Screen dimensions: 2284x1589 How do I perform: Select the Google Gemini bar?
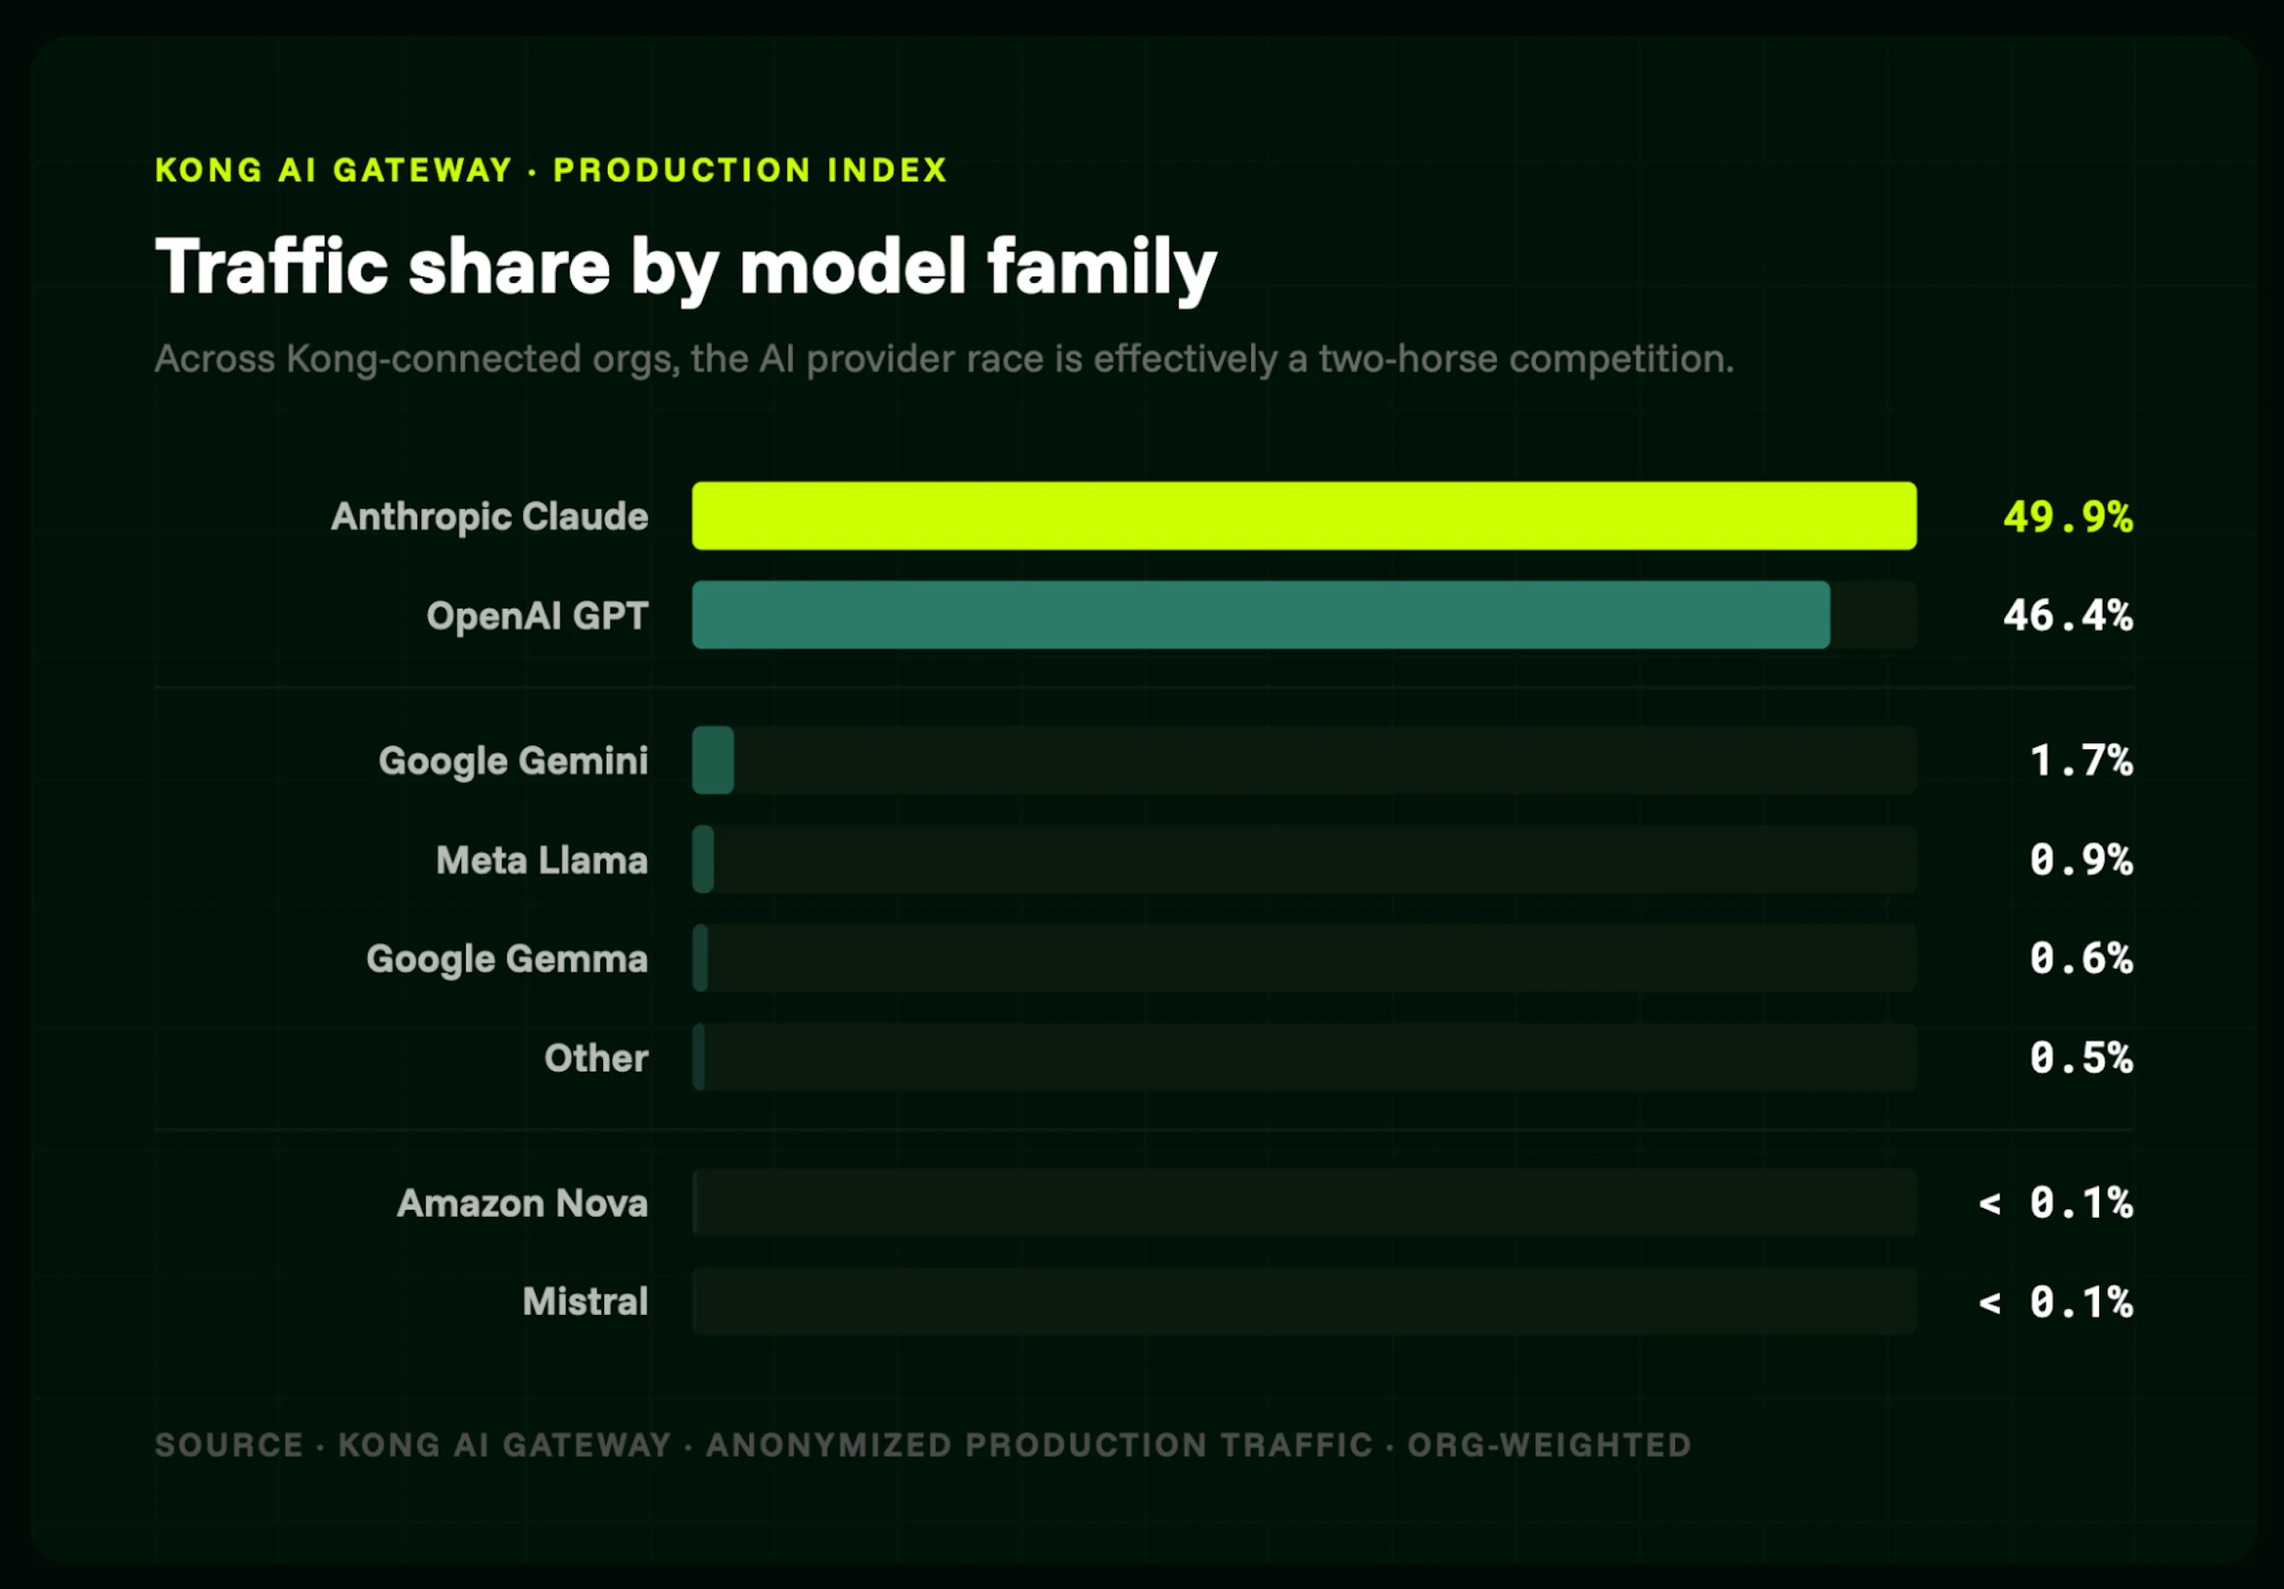[713, 760]
